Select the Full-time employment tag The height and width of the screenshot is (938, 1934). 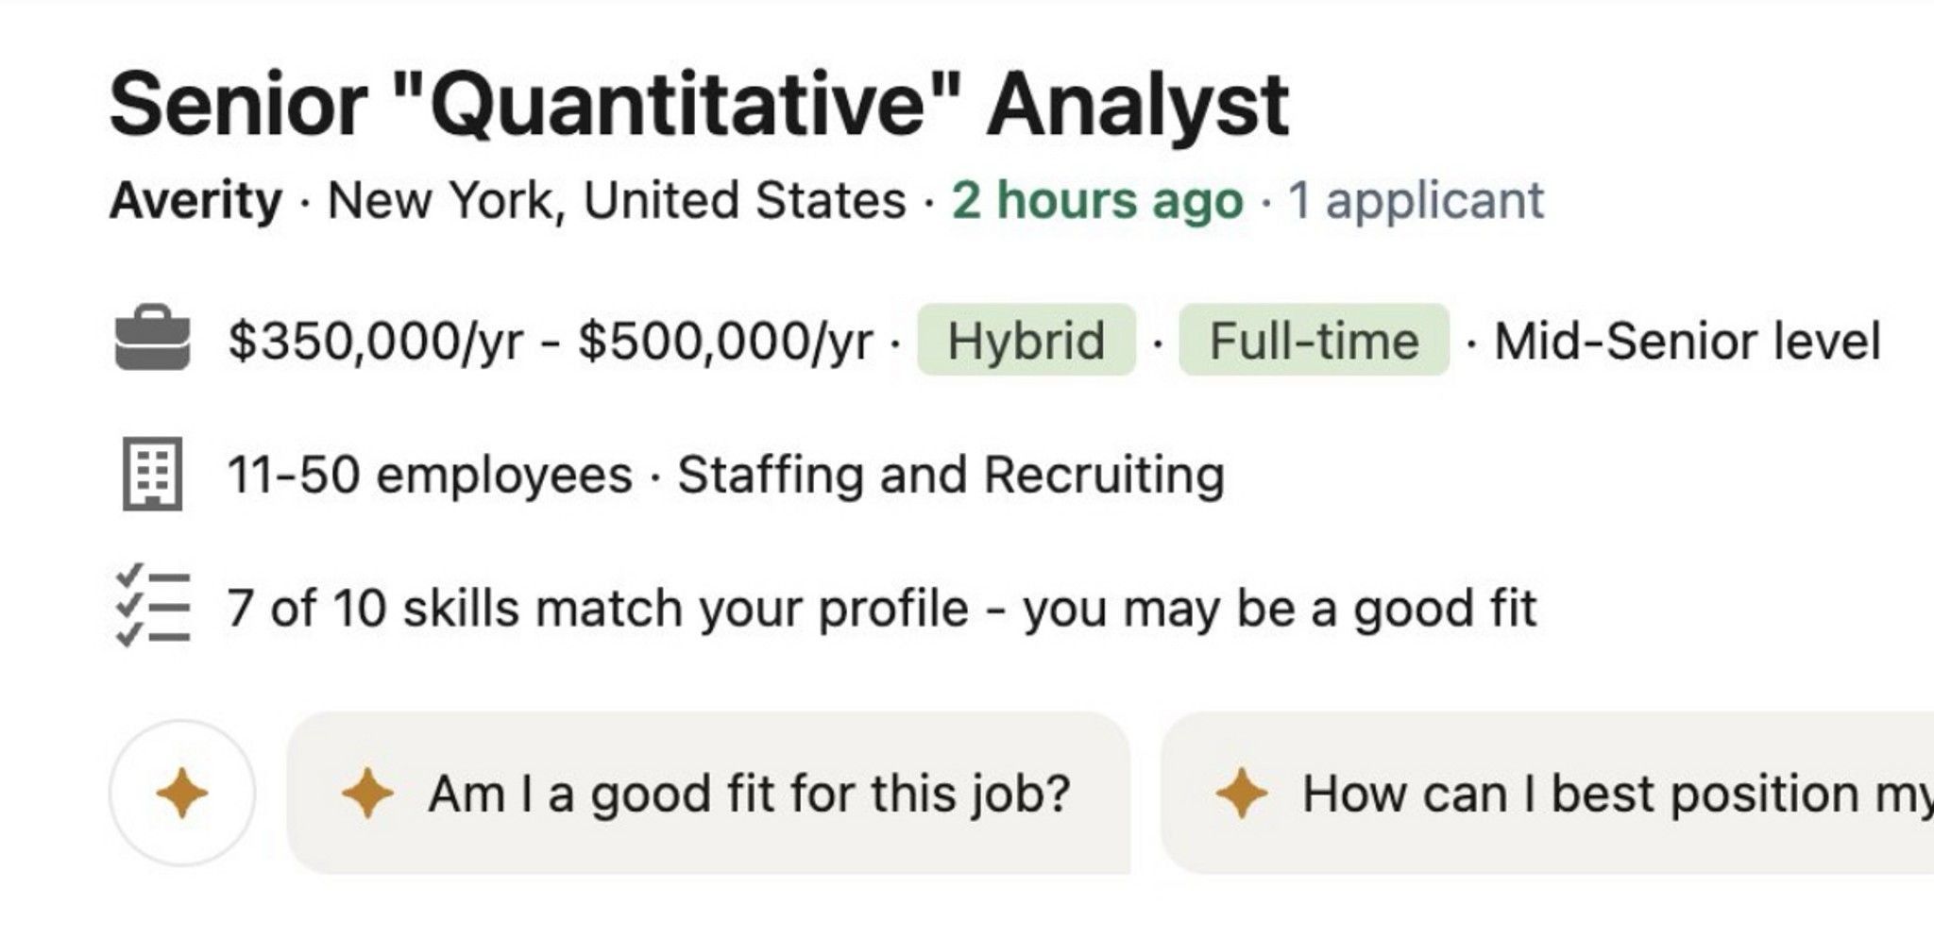point(1313,342)
